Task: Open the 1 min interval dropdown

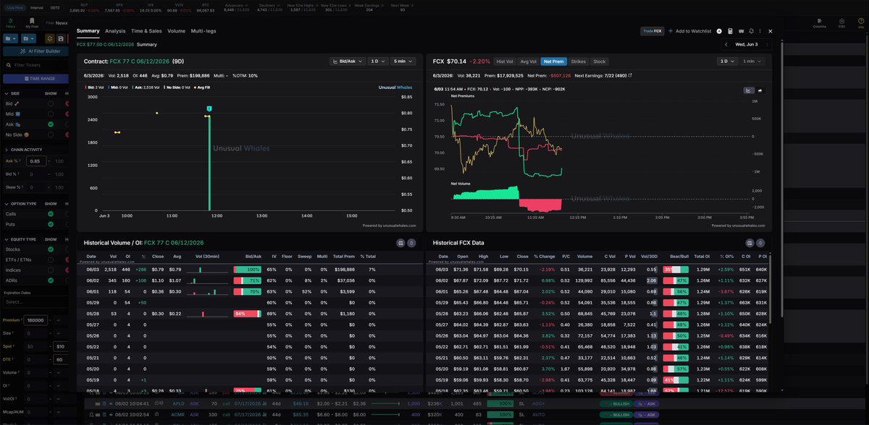Action: [752, 61]
